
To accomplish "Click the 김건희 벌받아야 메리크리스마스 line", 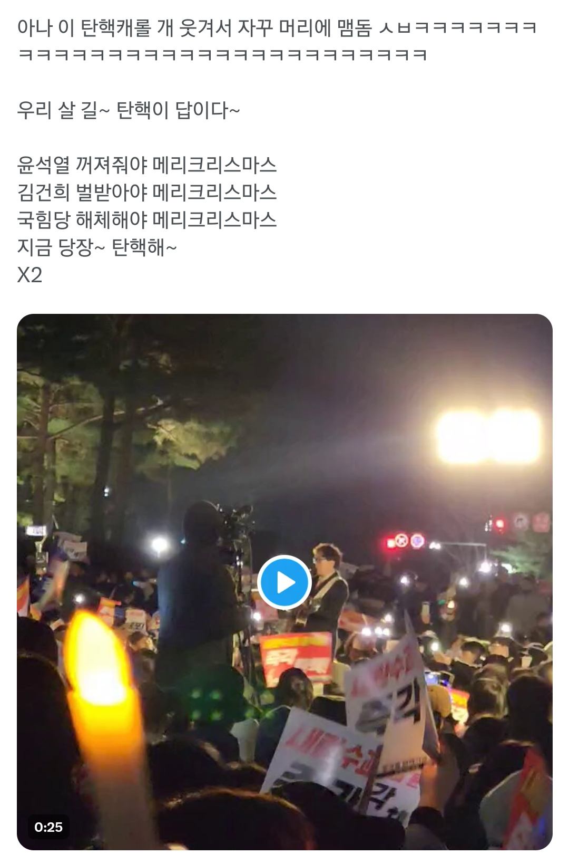I will click(147, 193).
